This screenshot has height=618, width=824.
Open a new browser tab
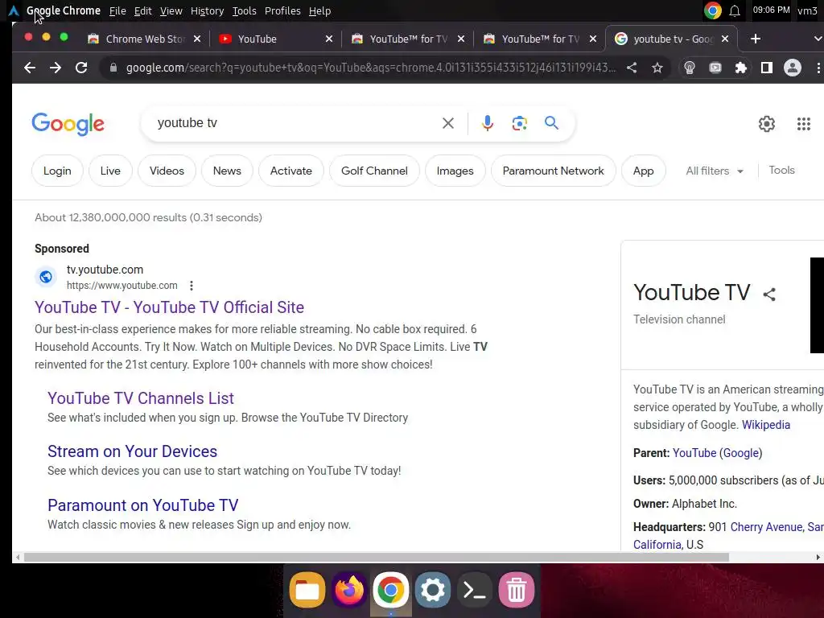755,39
